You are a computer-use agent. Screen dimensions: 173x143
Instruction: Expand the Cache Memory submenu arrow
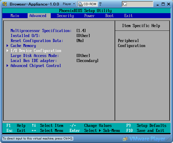point(7,45)
